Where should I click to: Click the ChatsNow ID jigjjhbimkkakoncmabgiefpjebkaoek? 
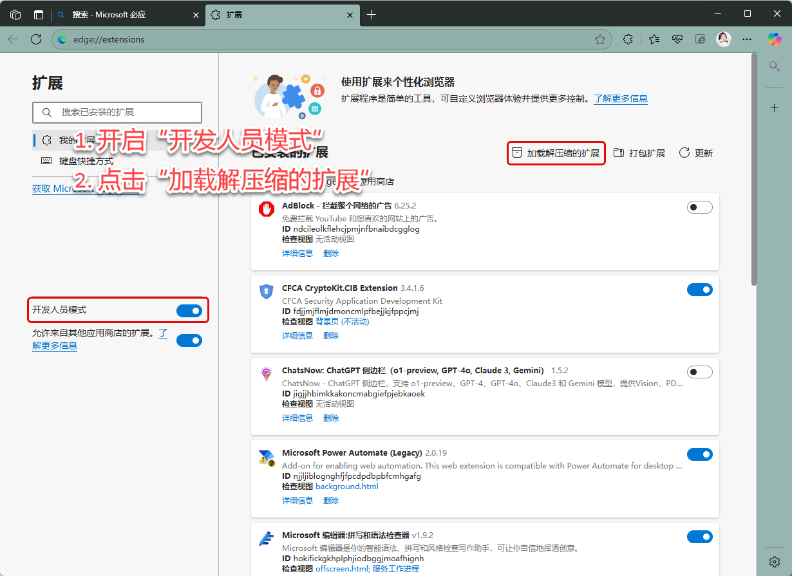point(359,393)
